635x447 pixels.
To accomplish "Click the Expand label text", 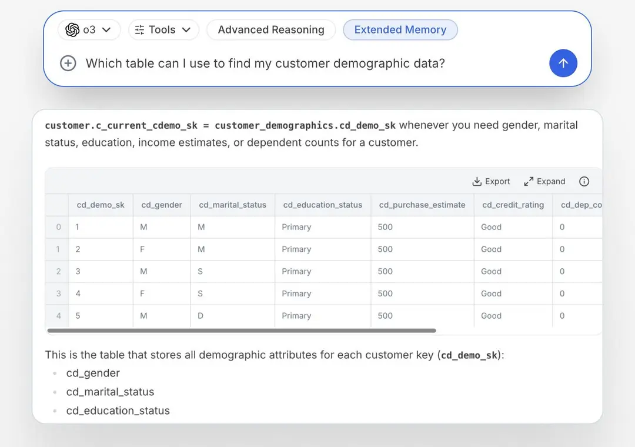I will coord(551,181).
